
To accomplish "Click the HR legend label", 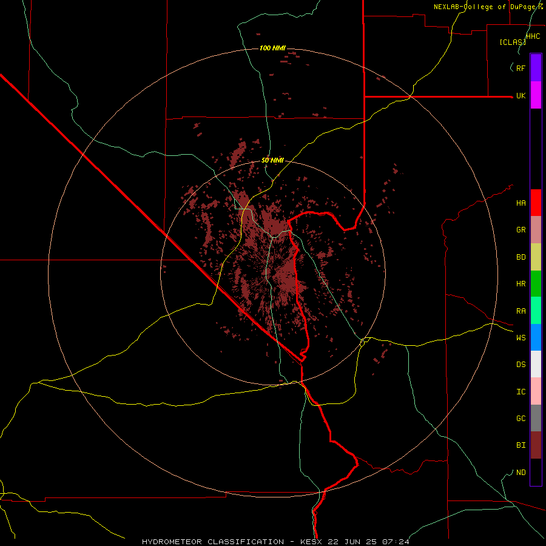I will point(521,284).
